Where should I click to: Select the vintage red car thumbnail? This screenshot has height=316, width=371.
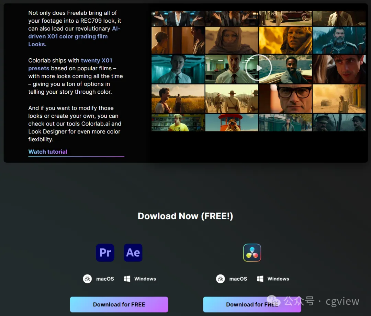pos(285,18)
